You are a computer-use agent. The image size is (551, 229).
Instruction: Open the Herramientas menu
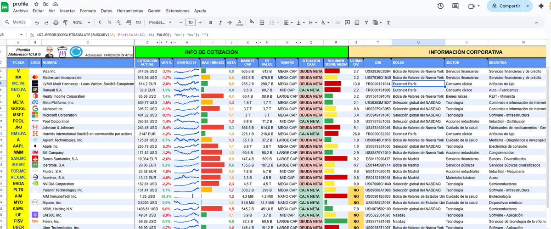click(x=130, y=11)
